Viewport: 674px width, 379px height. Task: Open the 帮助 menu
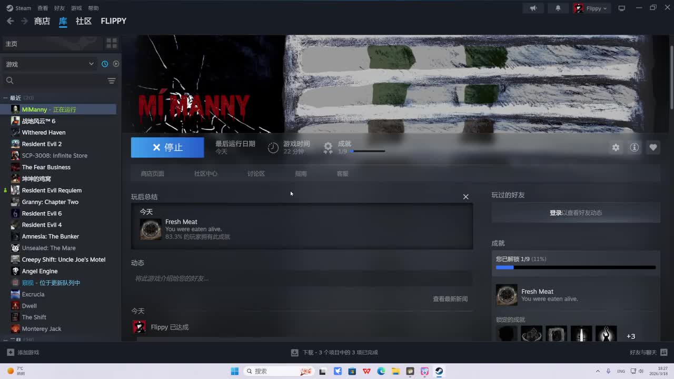pos(93,8)
